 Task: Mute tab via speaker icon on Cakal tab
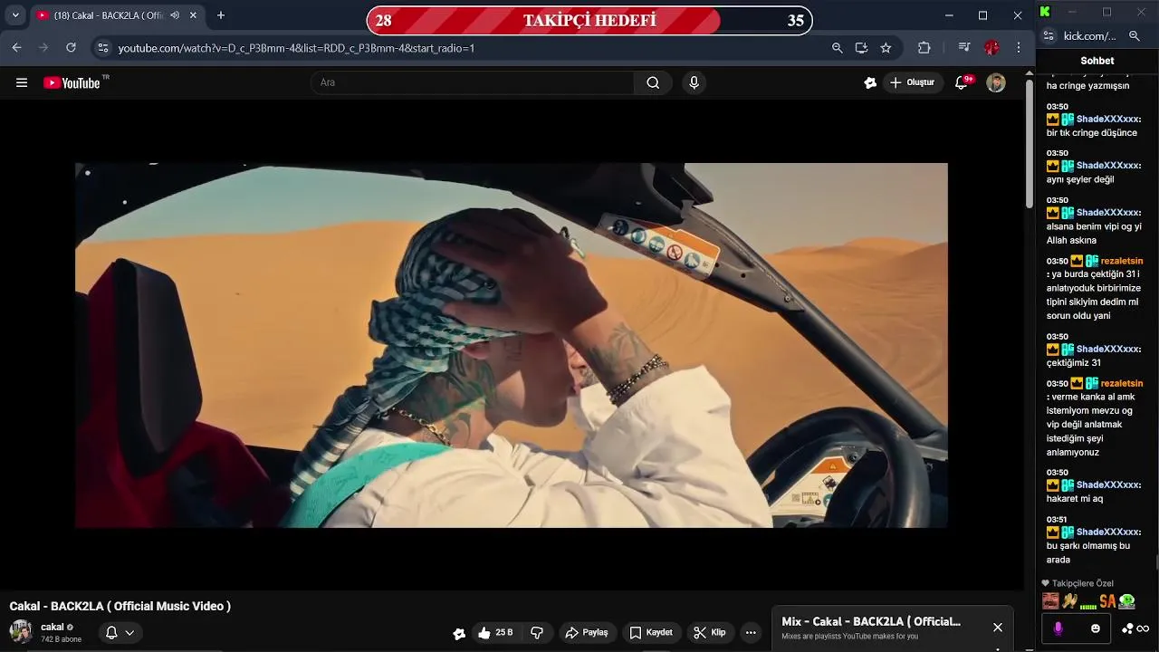coord(174,15)
